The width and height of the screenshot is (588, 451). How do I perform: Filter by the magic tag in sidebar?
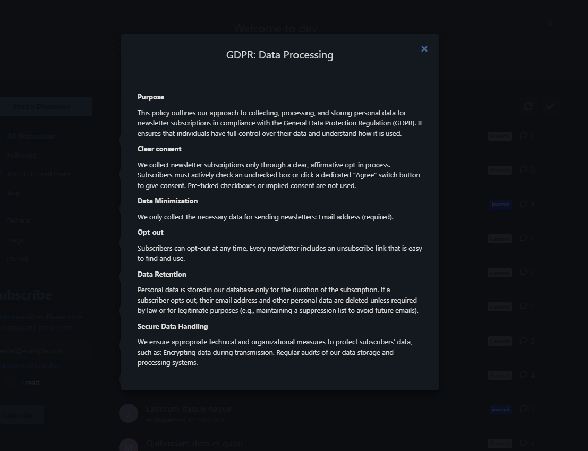16,240
